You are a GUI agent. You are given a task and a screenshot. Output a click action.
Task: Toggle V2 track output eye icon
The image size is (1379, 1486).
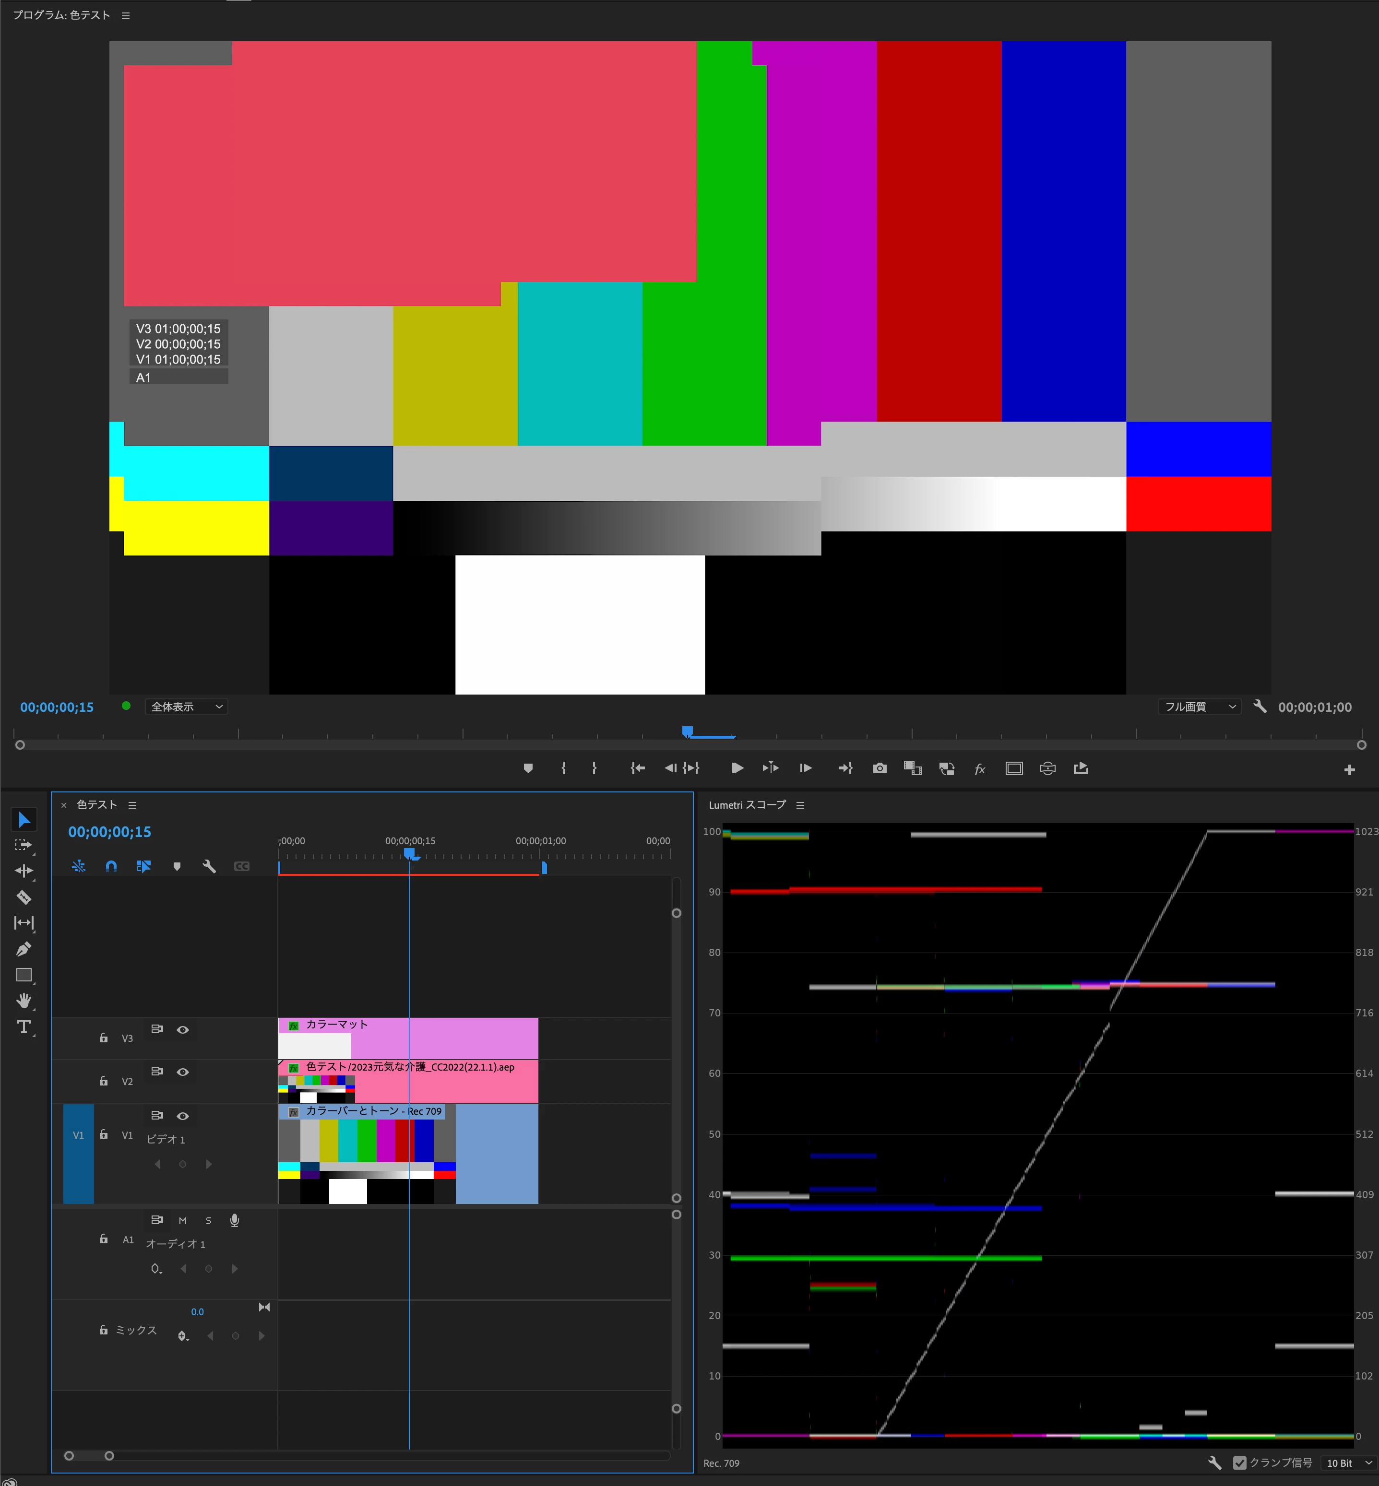[183, 1072]
